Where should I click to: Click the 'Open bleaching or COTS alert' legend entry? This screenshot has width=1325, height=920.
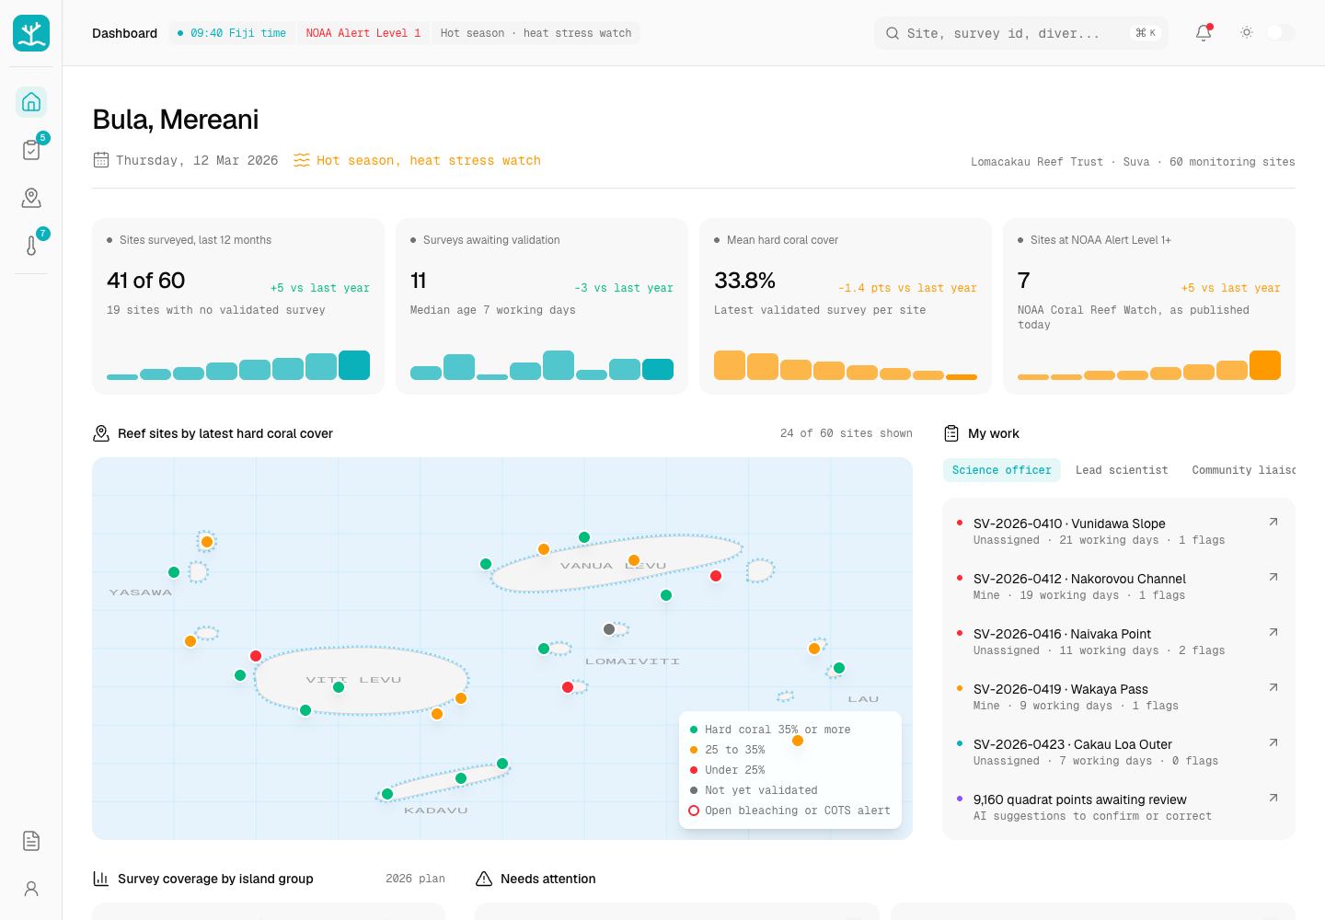pyautogui.click(x=789, y=811)
